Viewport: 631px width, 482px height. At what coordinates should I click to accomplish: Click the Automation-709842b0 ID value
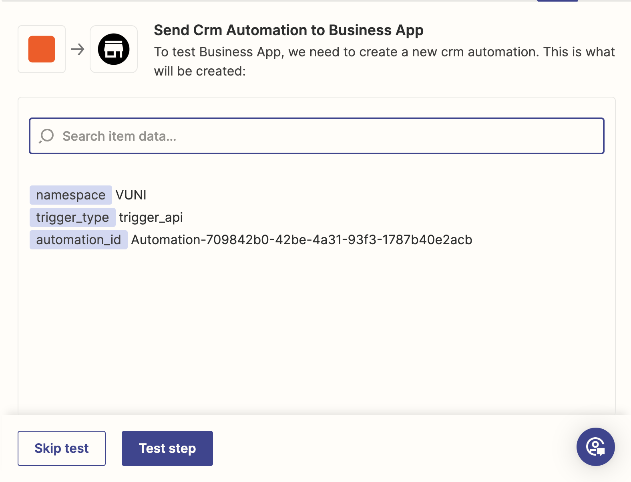301,240
